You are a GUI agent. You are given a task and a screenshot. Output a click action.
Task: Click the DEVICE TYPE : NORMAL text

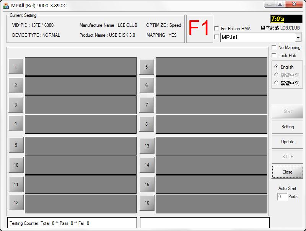pyautogui.click(x=36, y=35)
